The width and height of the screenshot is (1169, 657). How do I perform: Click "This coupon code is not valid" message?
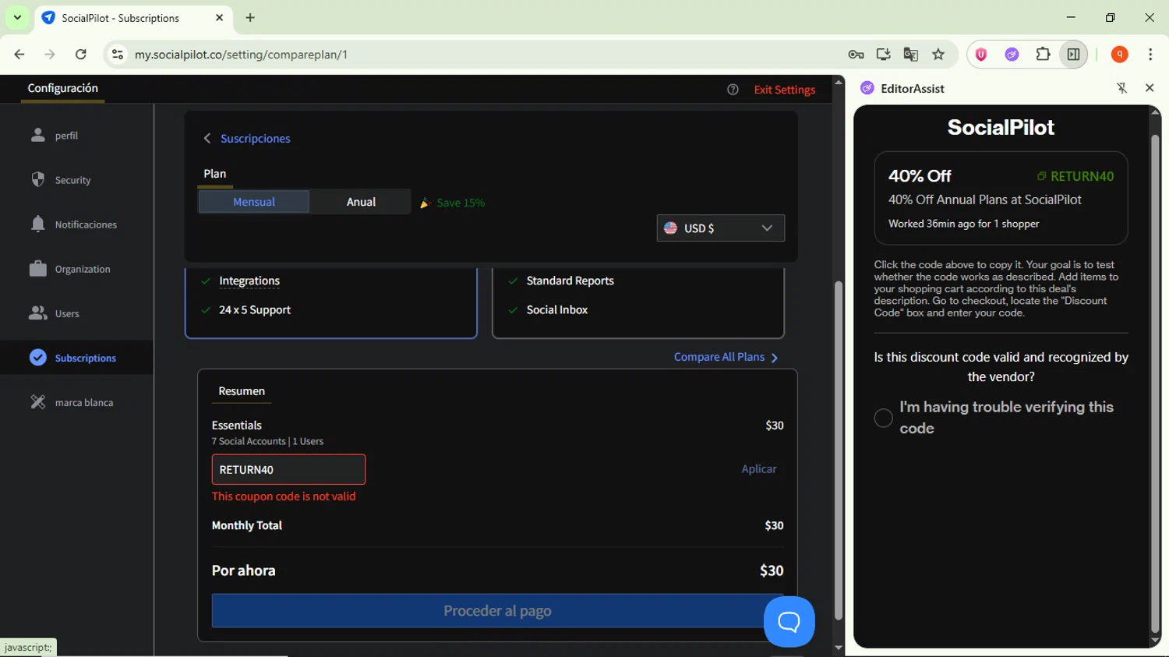coord(284,496)
